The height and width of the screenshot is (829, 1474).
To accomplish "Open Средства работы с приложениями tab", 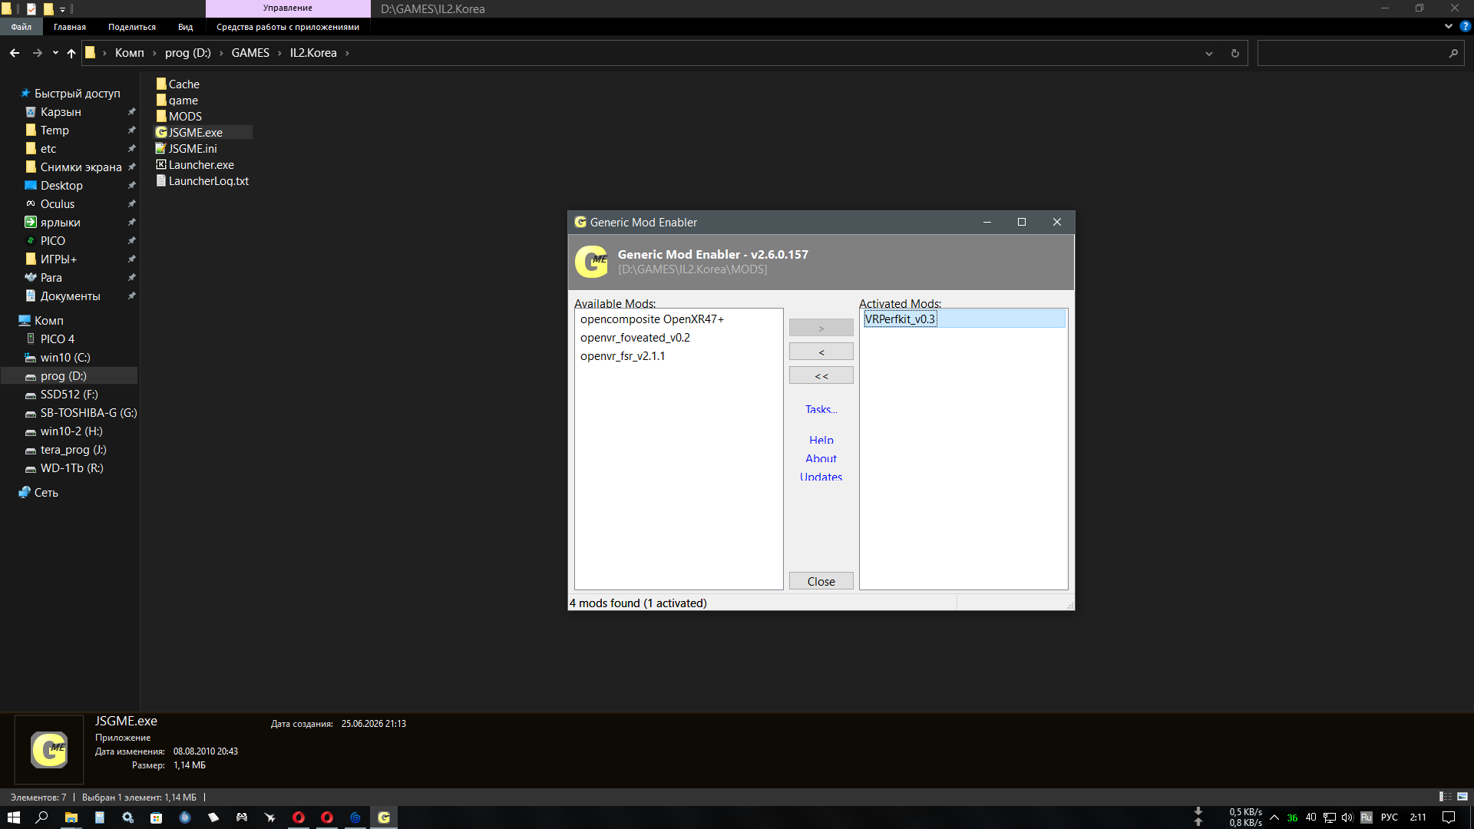I will [x=288, y=27].
